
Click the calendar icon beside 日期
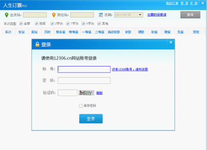pyautogui.click(x=101, y=15)
